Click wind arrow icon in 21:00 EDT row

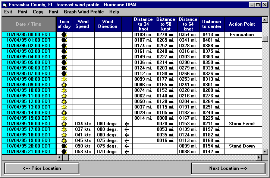pyautogui.click(x=127, y=152)
